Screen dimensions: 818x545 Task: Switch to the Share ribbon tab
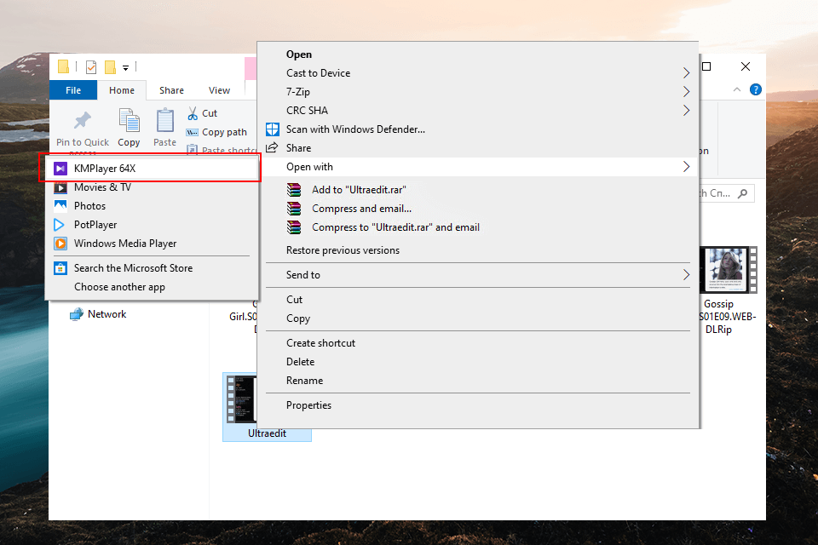(x=171, y=90)
